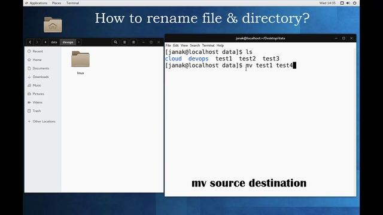
Task: Open search in the file manager
Action: 115,42
